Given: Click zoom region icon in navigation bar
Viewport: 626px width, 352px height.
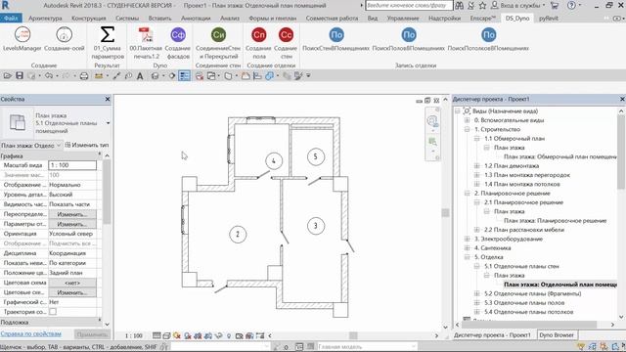Looking at the screenshot, I should 432,141.
